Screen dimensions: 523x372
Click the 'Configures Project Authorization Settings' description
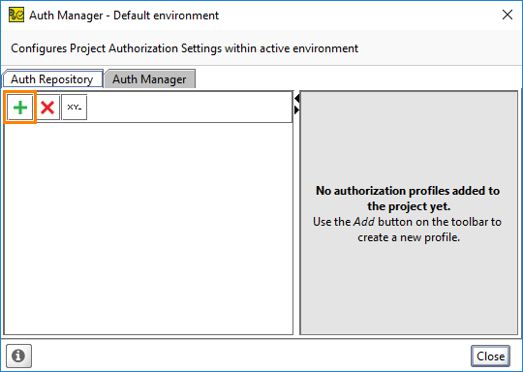pyautogui.click(x=184, y=48)
